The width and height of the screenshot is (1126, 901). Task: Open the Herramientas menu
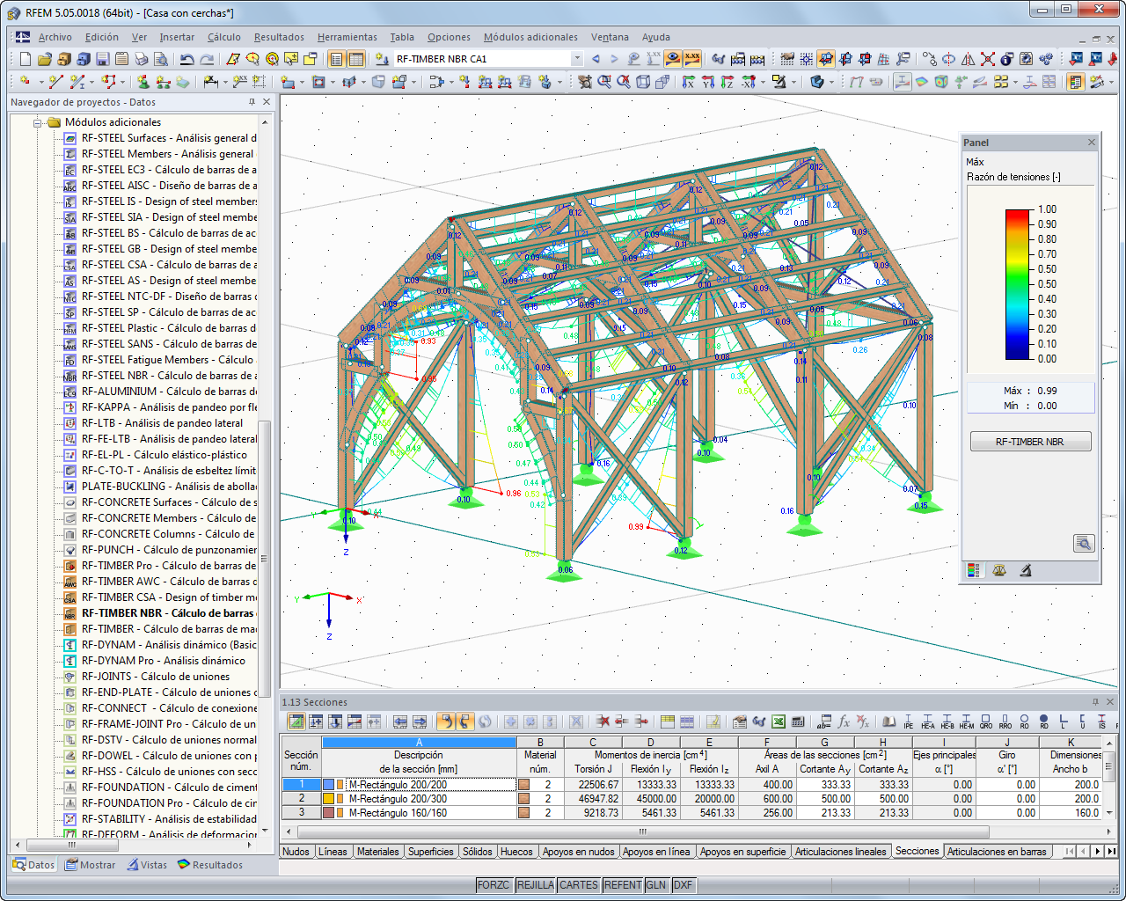(347, 37)
